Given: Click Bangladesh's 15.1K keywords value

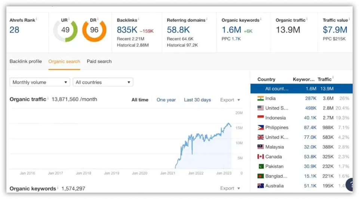Looking at the screenshot, I should coord(310,176).
